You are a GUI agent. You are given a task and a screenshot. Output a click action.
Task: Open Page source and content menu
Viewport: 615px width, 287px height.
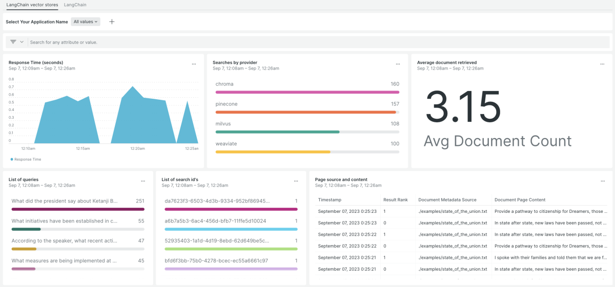tap(602, 181)
